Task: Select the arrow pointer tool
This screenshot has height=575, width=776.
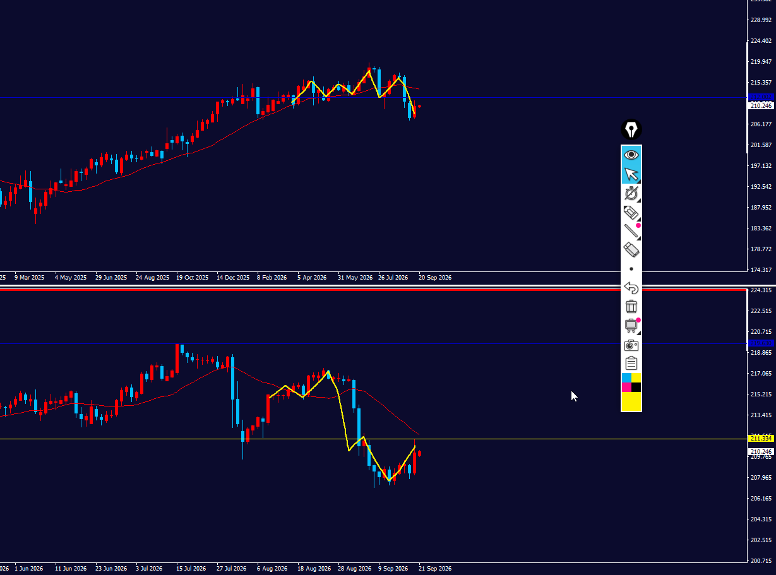Action: pyautogui.click(x=631, y=174)
